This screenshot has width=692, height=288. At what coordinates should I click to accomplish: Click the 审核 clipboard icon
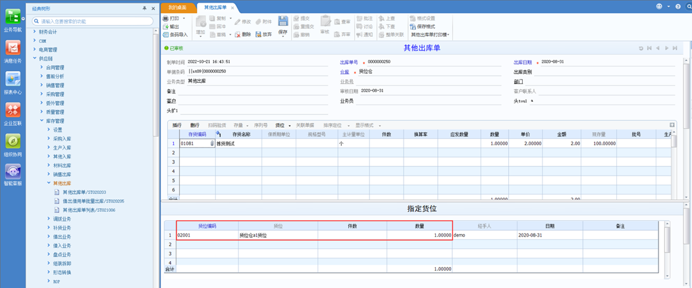click(x=325, y=21)
